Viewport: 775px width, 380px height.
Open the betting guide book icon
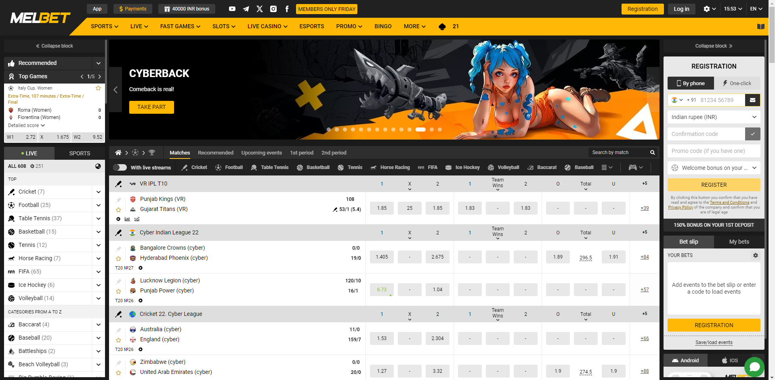(x=761, y=27)
